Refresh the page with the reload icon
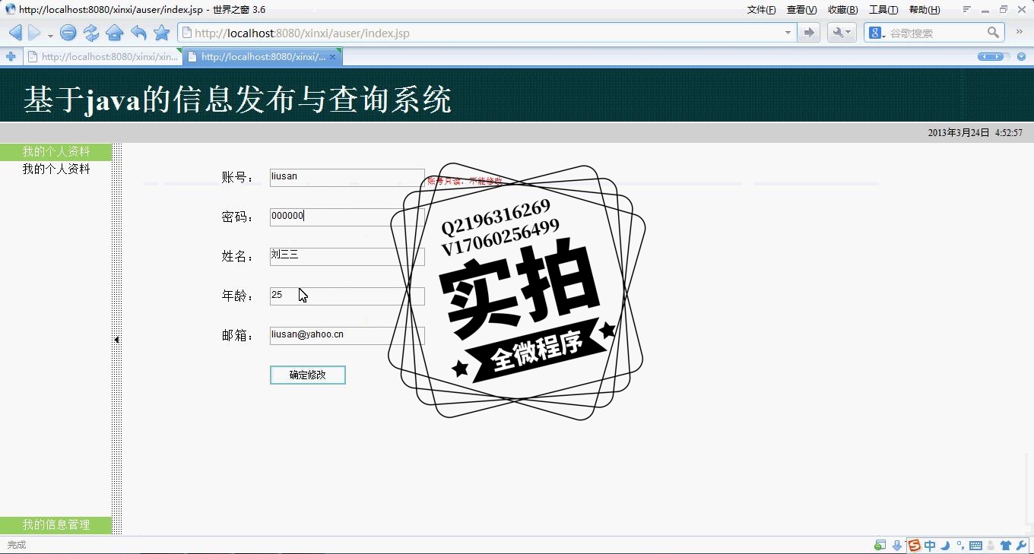Image resolution: width=1034 pixels, height=554 pixels. coord(91,33)
